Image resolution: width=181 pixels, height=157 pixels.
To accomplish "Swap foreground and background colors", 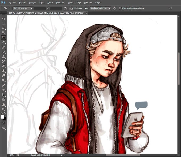I will pyautogui.click(x=5, y=113).
